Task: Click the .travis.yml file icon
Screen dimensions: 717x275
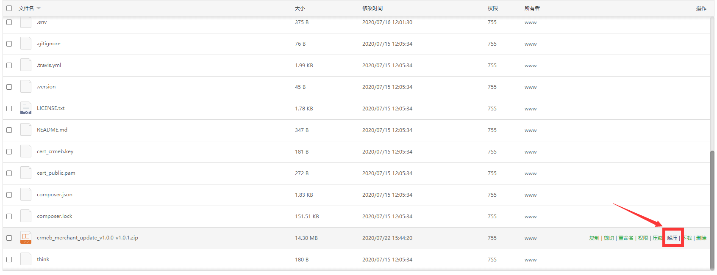Action: point(26,65)
